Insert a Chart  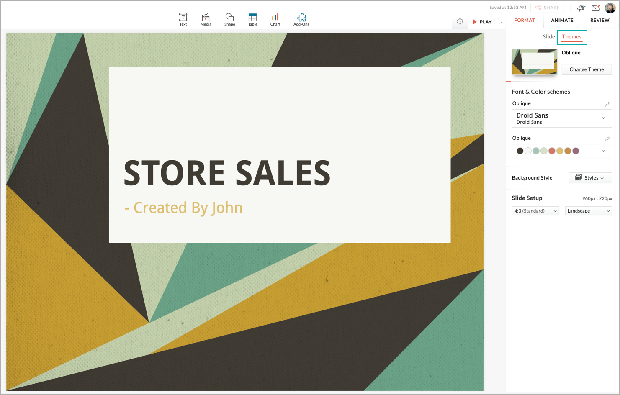275,20
